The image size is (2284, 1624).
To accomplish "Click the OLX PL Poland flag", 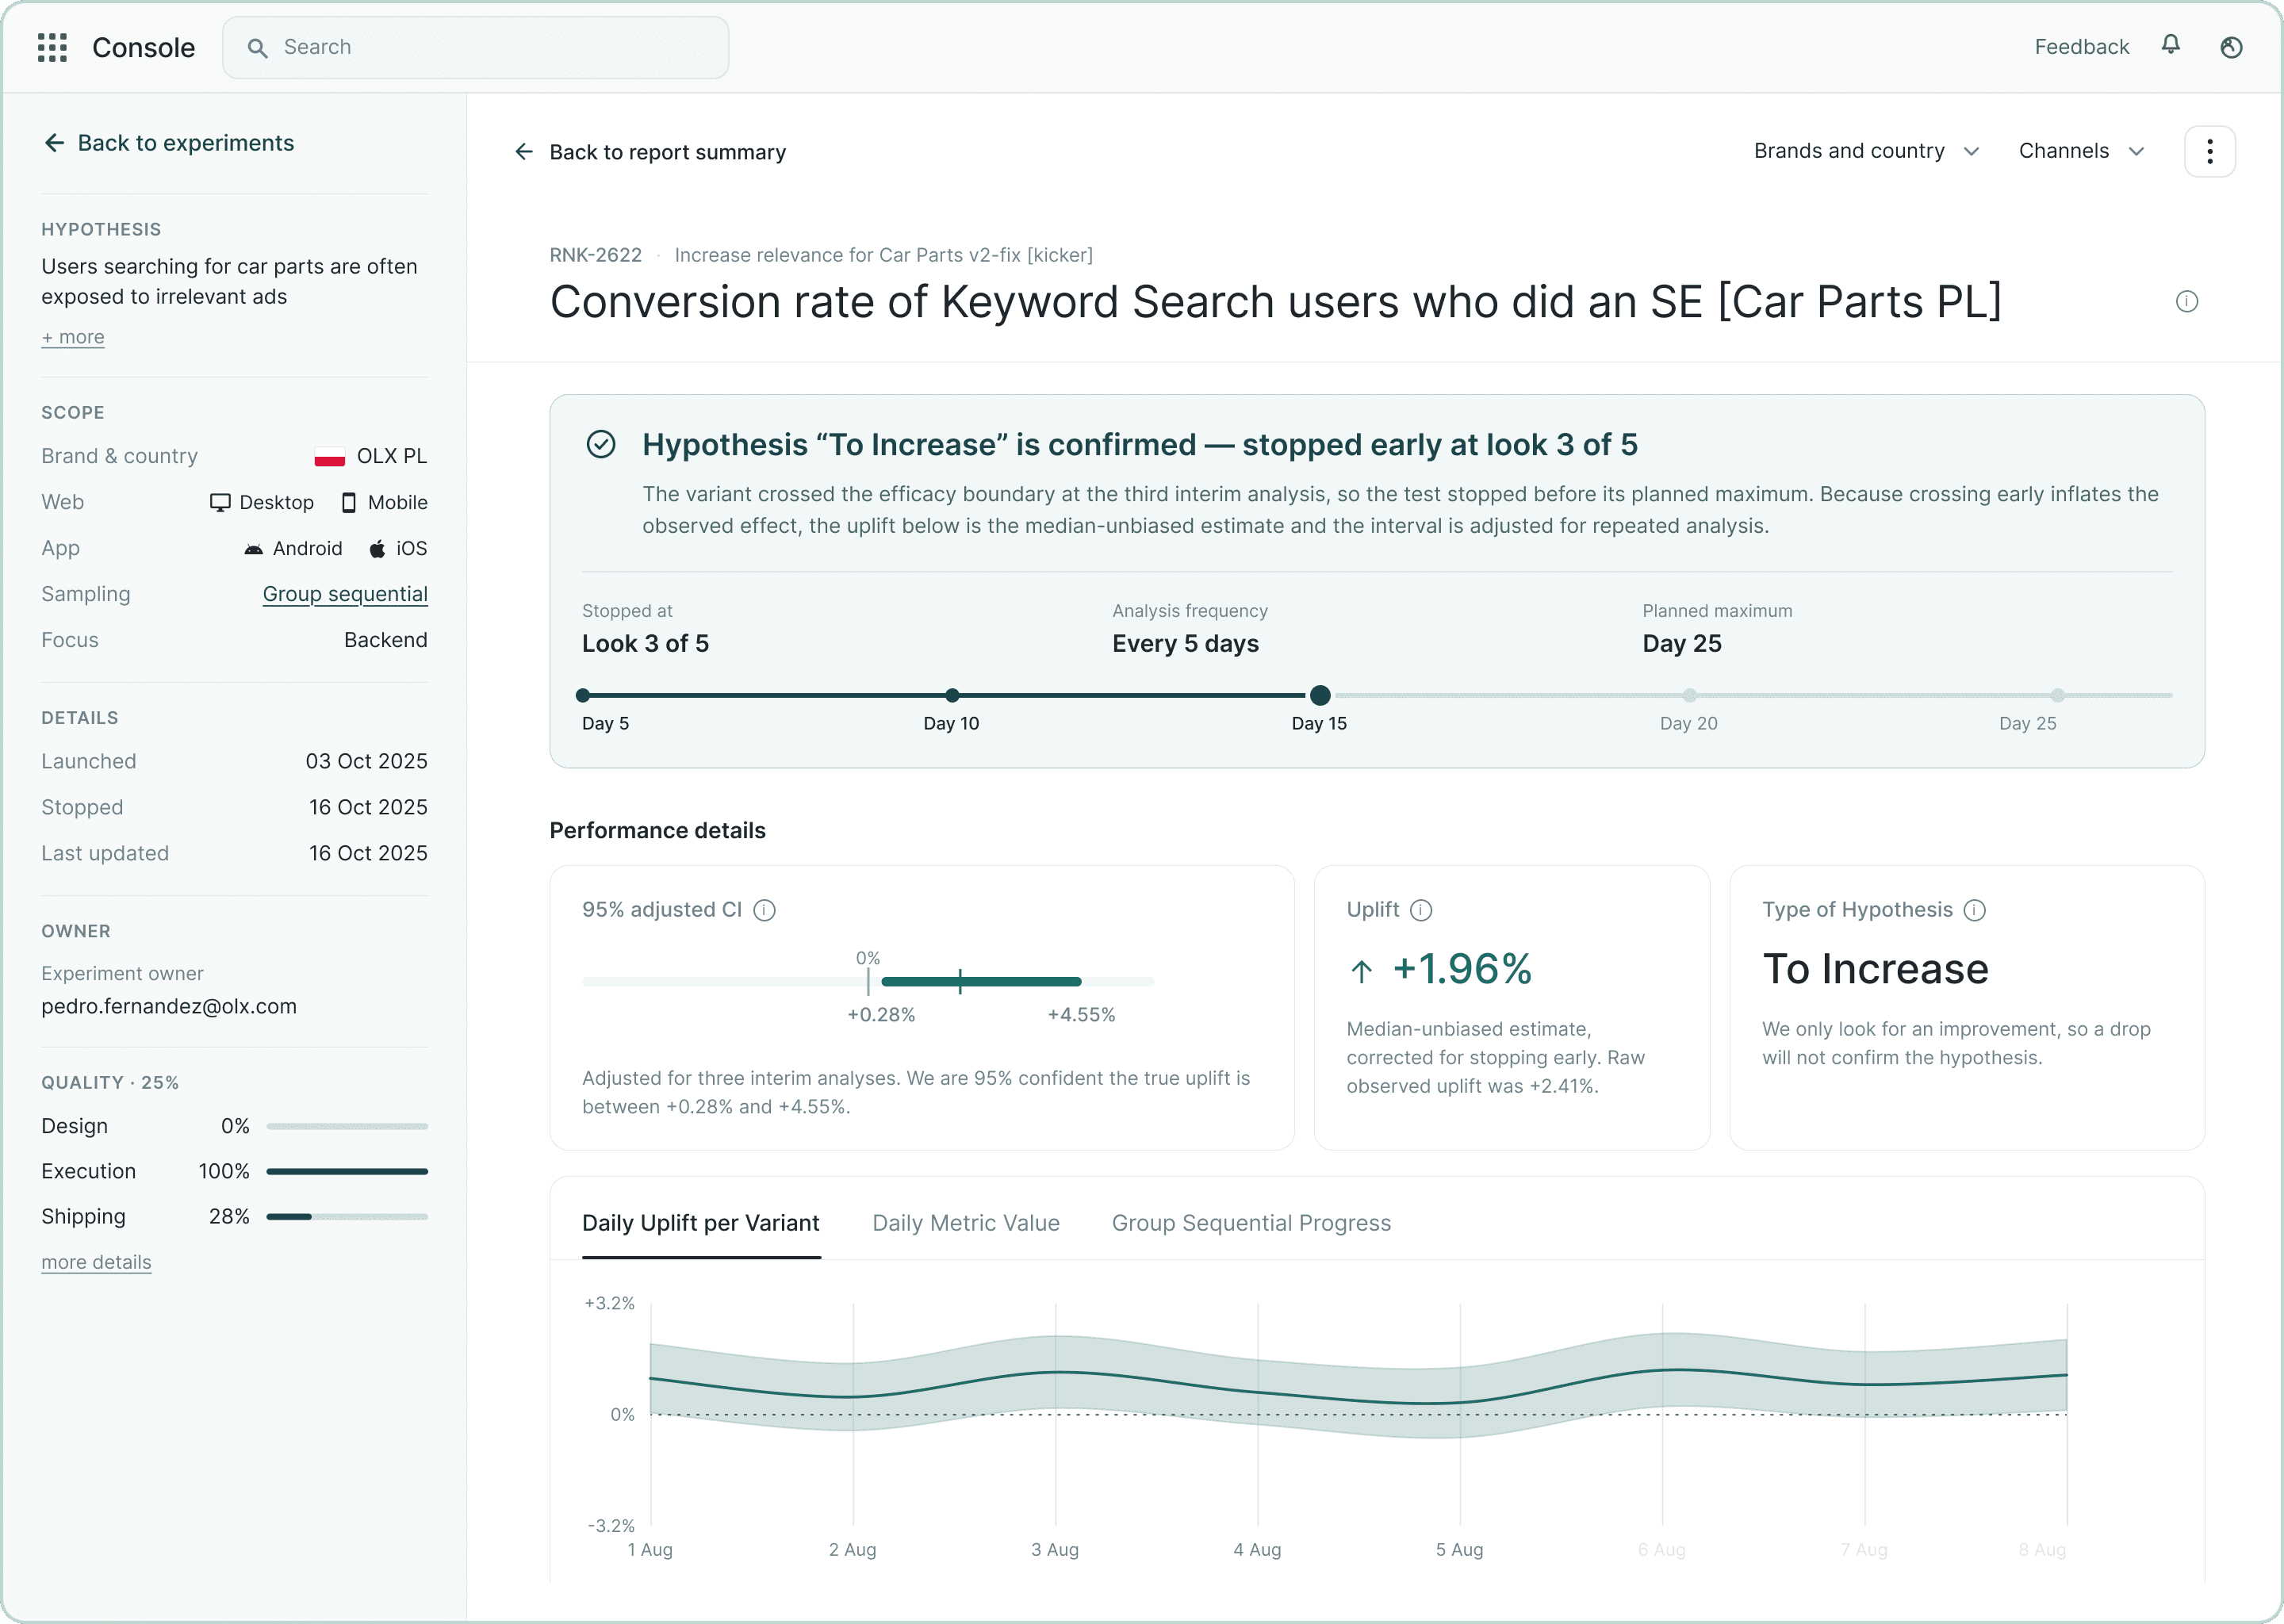I will (329, 456).
